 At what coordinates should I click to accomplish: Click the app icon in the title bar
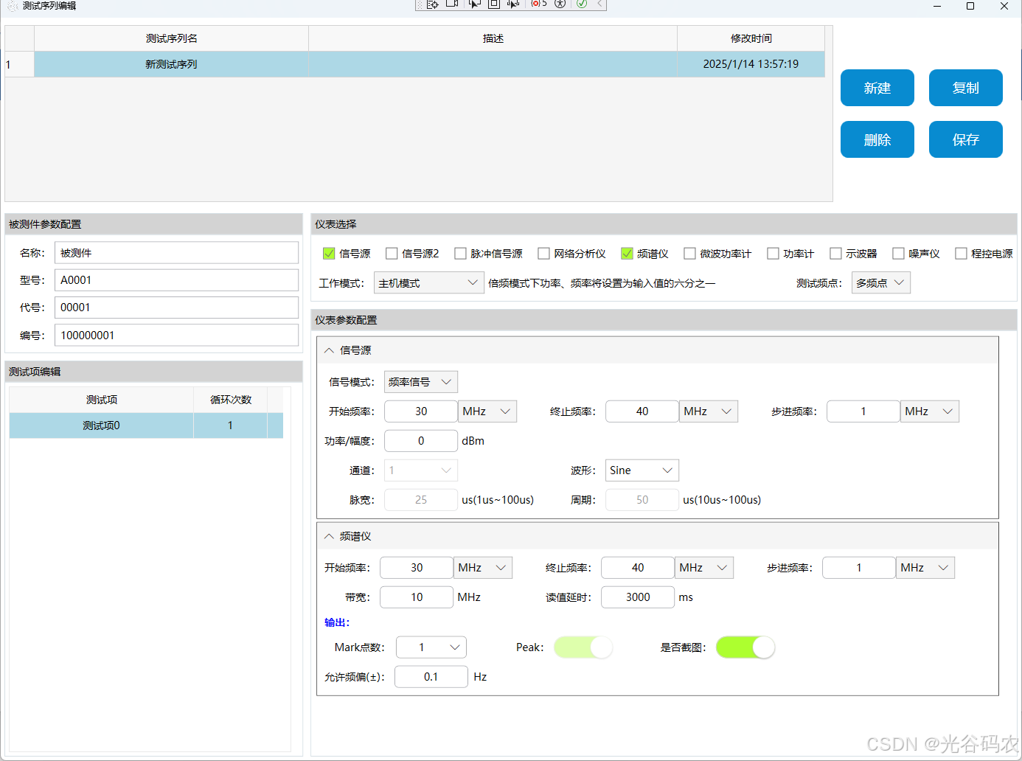tap(12, 6)
